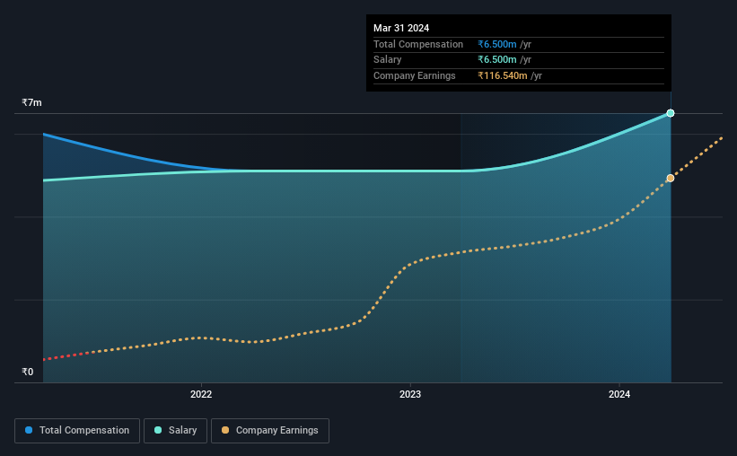Click the orange Company Earnings legend dot
Image resolution: width=737 pixels, height=456 pixels.
click(x=225, y=430)
